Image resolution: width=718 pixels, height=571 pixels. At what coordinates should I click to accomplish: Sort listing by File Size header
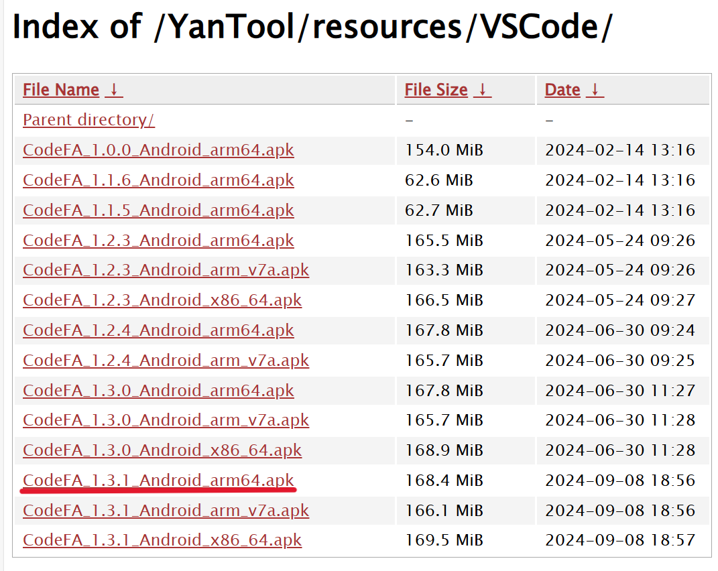point(436,90)
